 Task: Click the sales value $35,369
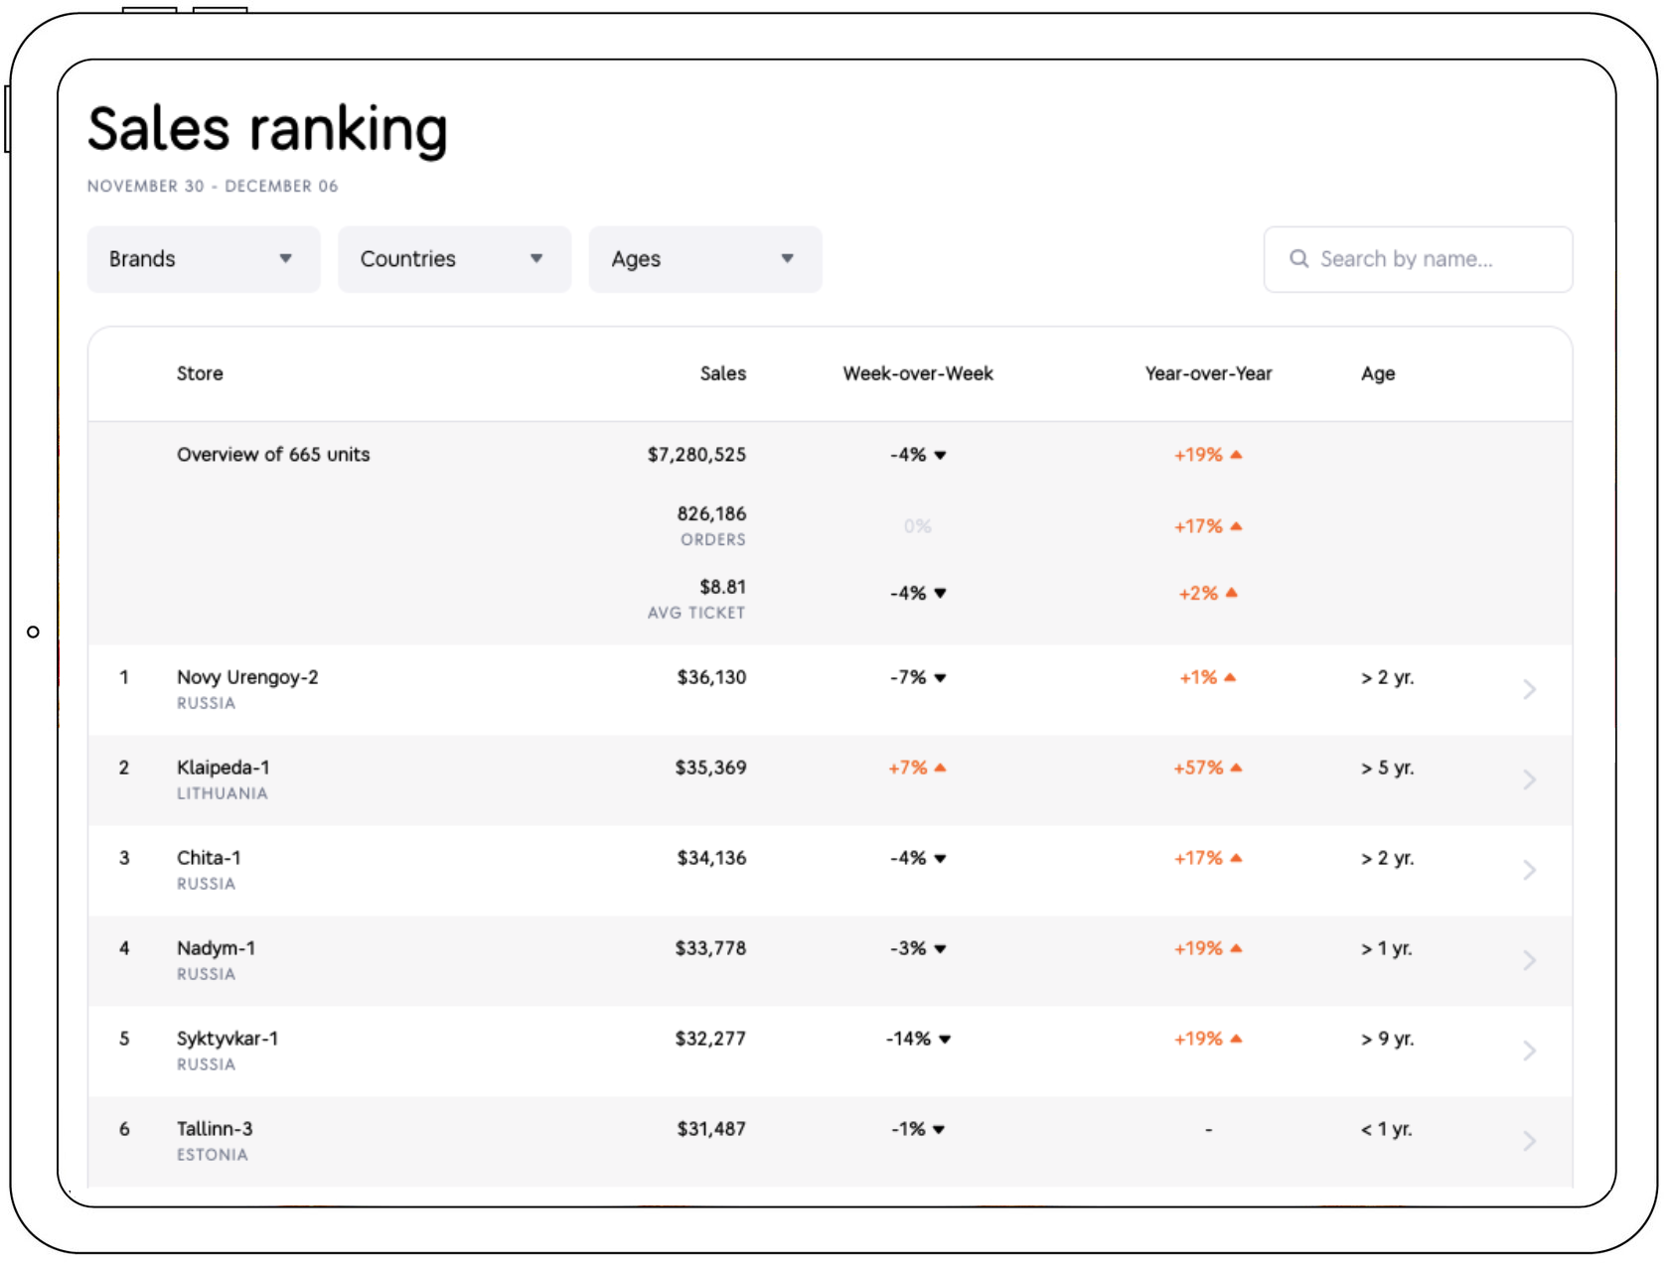pyautogui.click(x=710, y=768)
